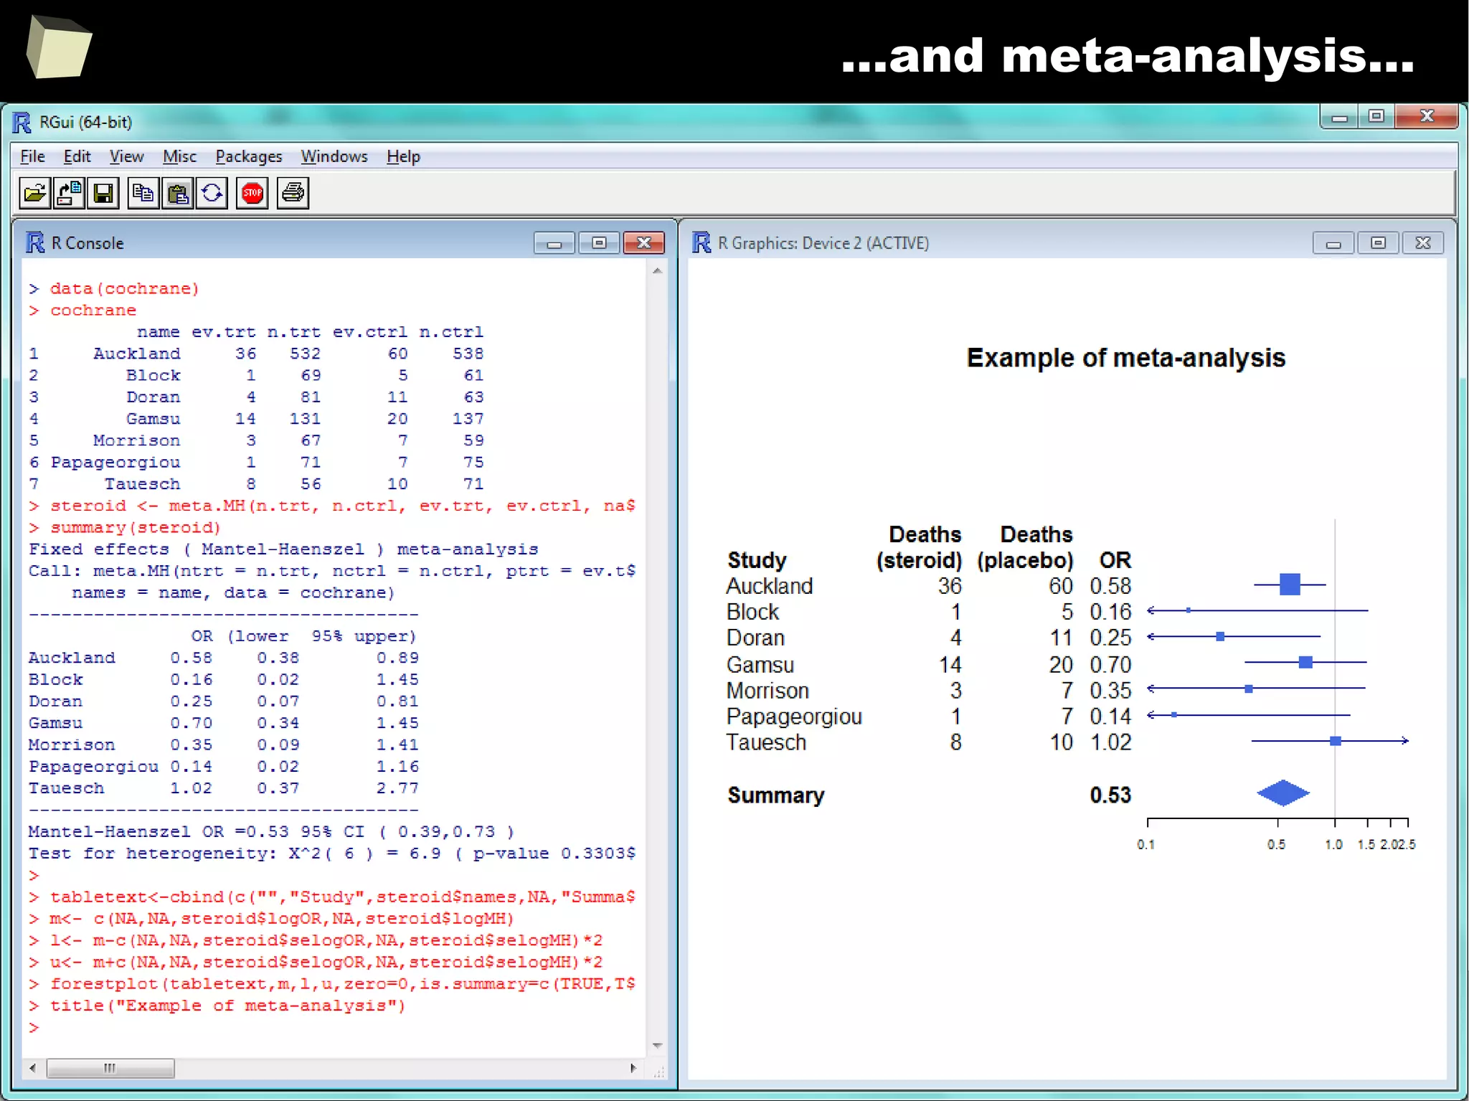Click the Paste toolbar icon
Image resolution: width=1469 pixels, height=1101 pixels.
pos(178,194)
